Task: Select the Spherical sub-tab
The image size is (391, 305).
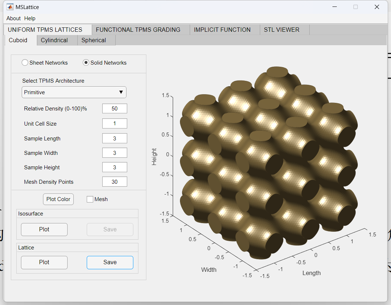Action: coord(94,40)
